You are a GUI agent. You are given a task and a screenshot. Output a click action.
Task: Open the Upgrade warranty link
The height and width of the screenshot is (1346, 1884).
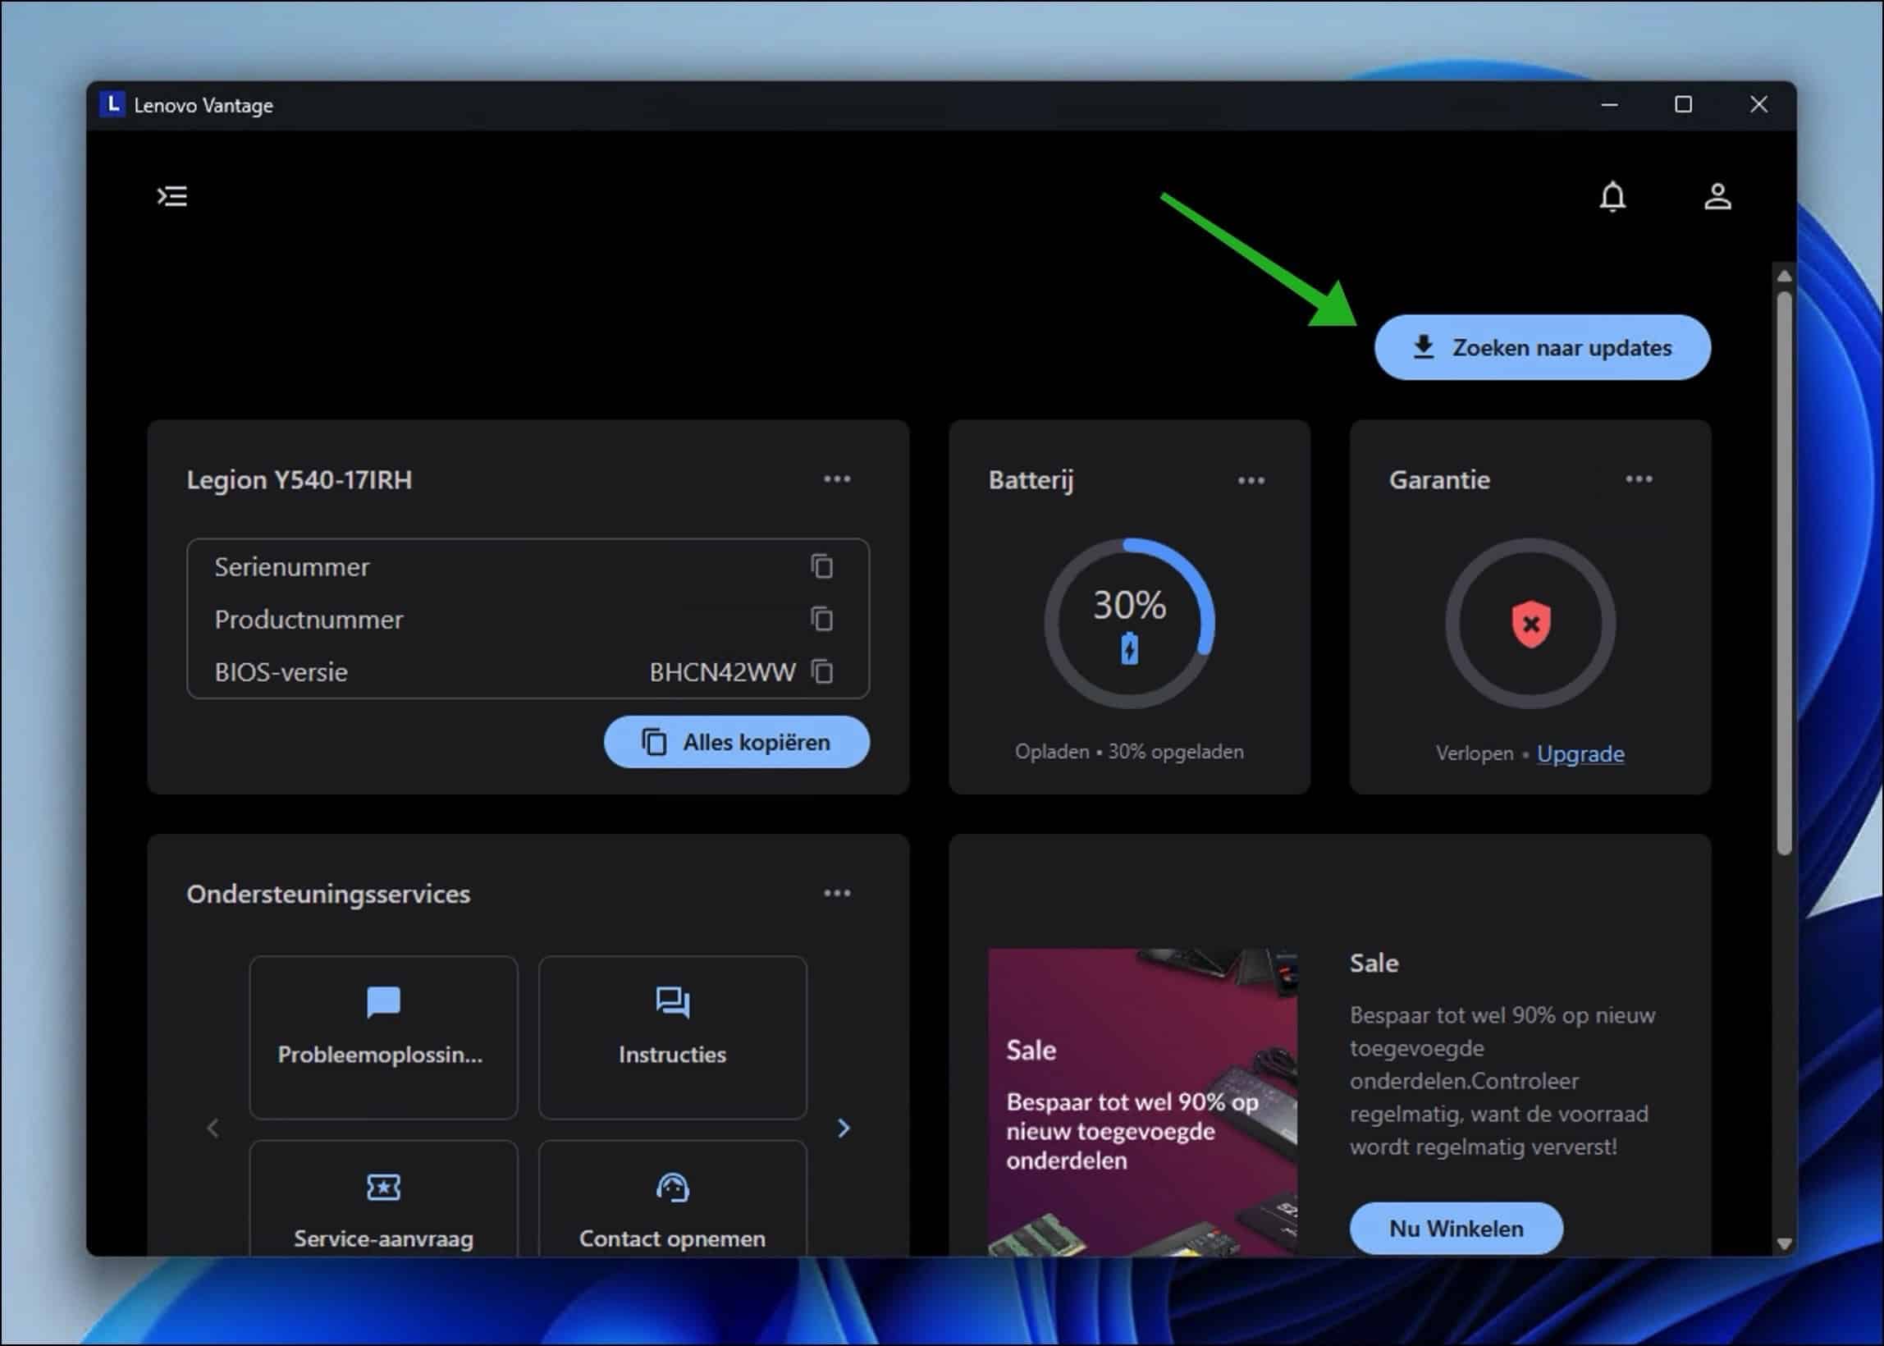click(x=1580, y=753)
